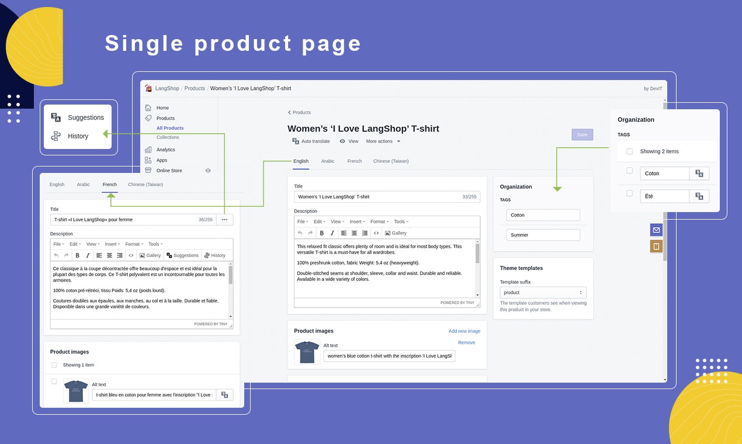Align center in English description editor
Screen dimensions: 742x444
354,233
